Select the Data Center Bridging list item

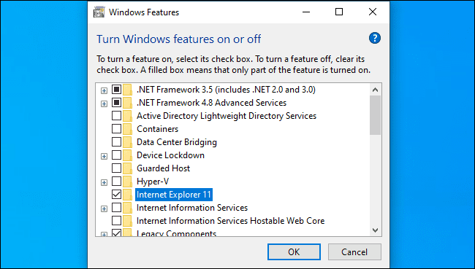click(177, 142)
